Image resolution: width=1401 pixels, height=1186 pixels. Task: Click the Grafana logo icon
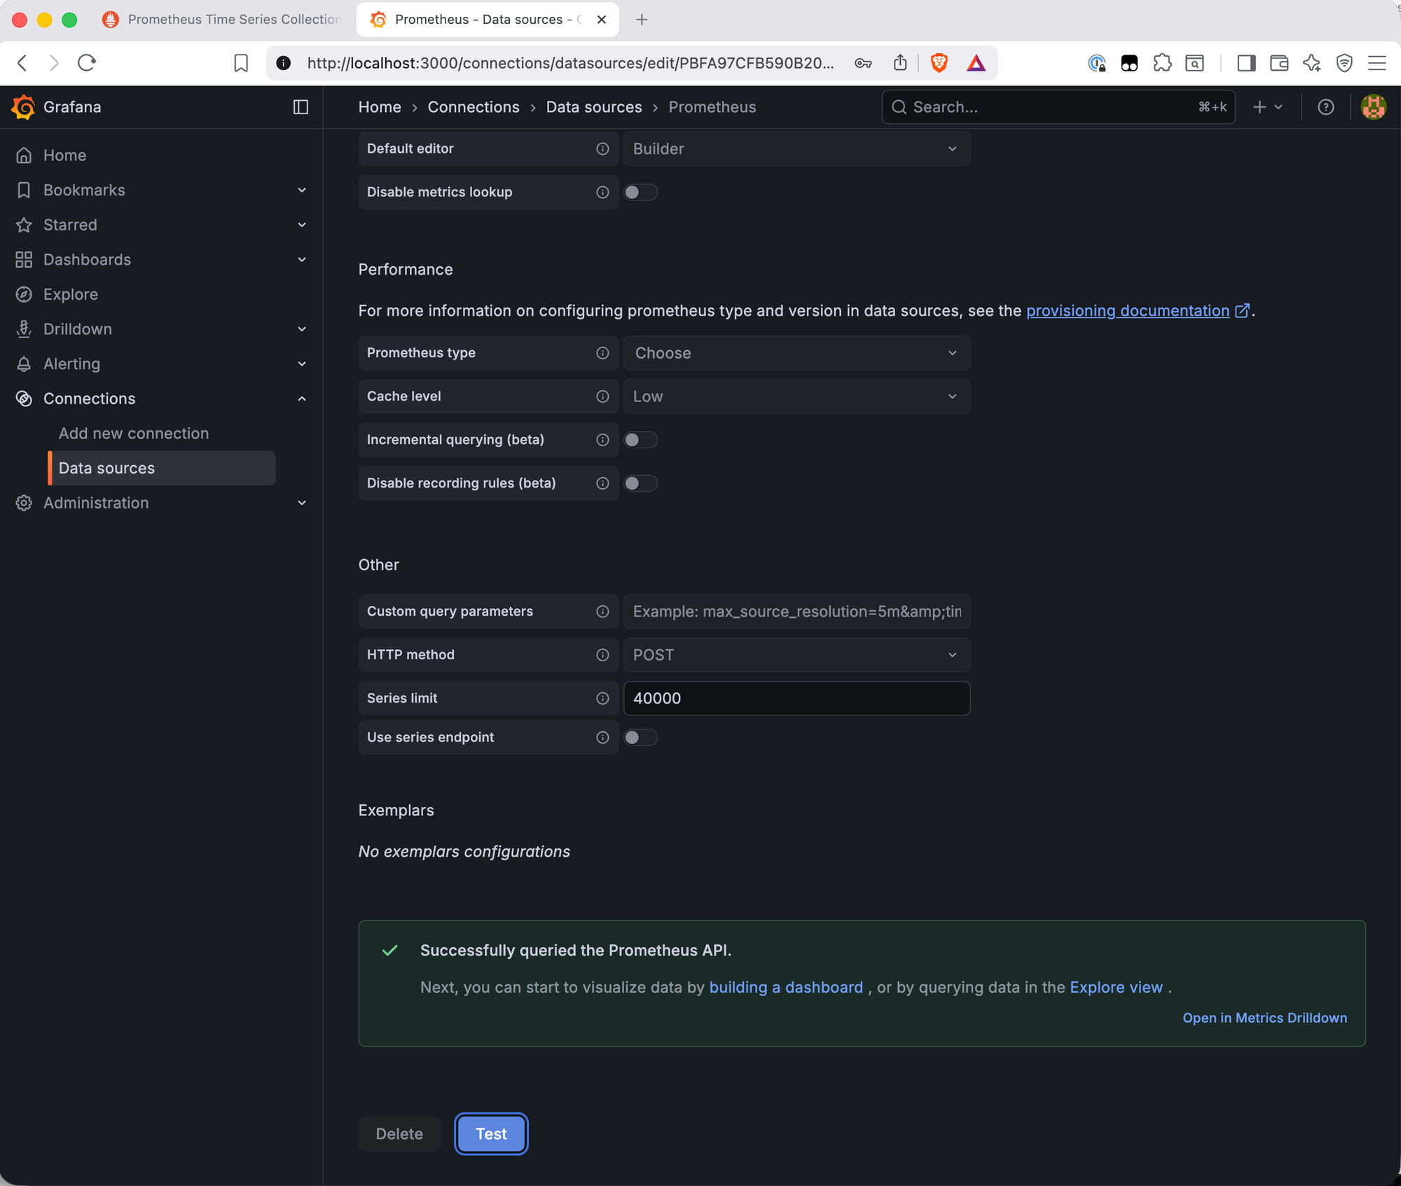tap(23, 106)
